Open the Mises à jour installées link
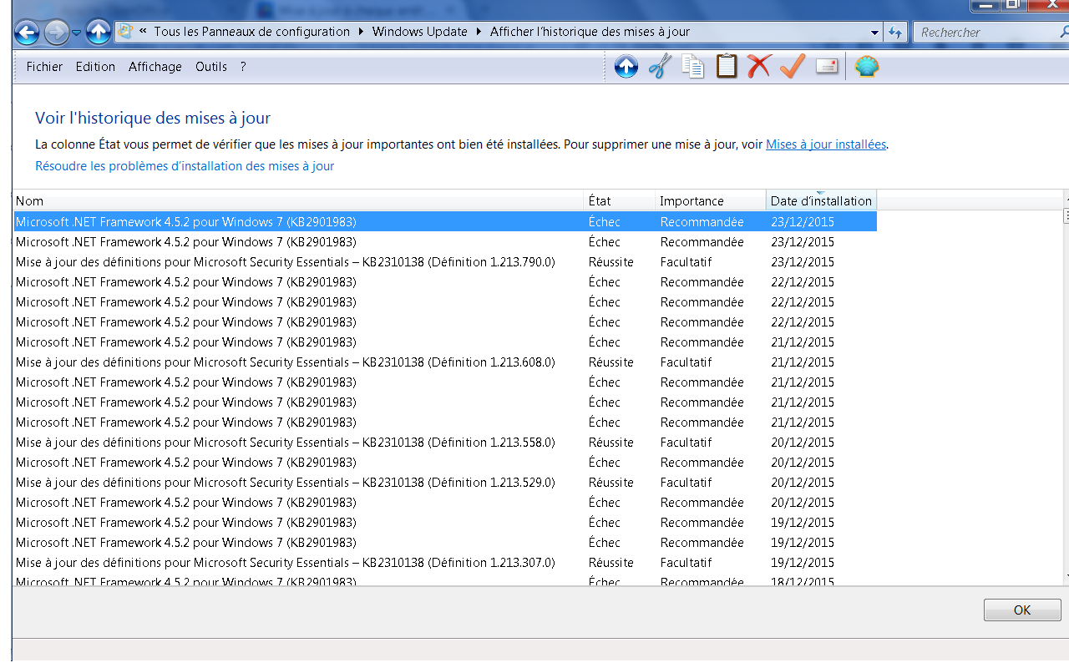 826,144
